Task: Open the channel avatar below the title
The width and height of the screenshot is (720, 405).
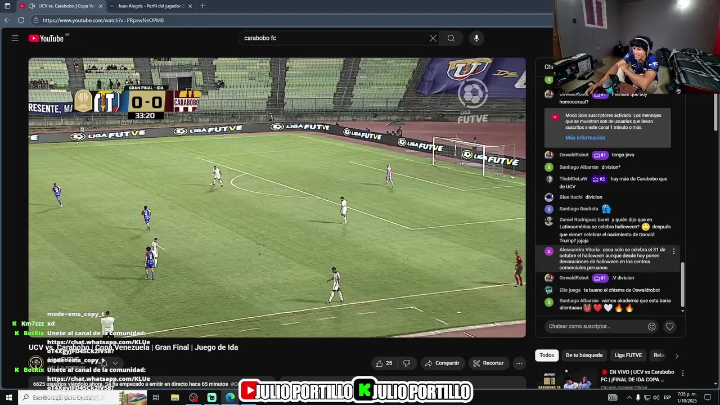Action: 36,363
